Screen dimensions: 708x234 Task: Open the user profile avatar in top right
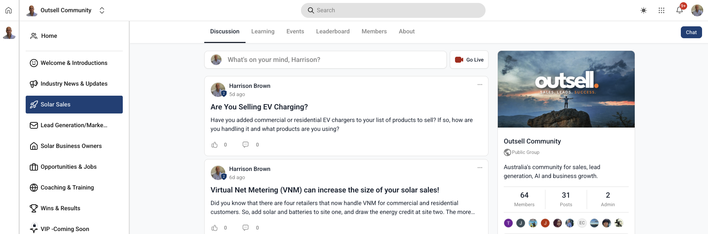(697, 10)
